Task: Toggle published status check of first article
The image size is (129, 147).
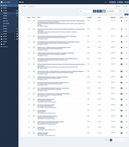Action: [34, 21]
